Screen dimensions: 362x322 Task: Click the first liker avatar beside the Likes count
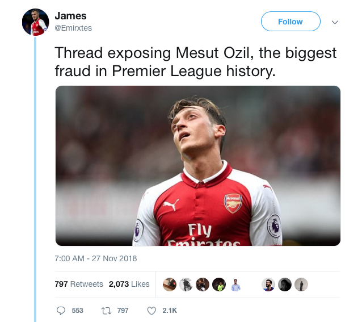pyautogui.click(x=169, y=285)
